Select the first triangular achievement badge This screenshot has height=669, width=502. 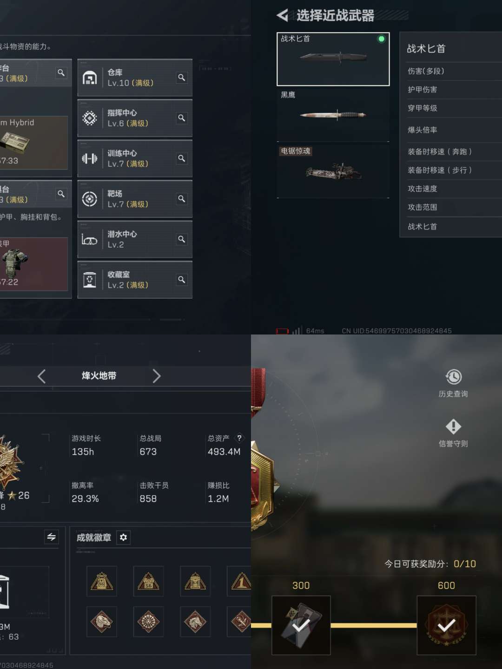pyautogui.click(x=102, y=581)
